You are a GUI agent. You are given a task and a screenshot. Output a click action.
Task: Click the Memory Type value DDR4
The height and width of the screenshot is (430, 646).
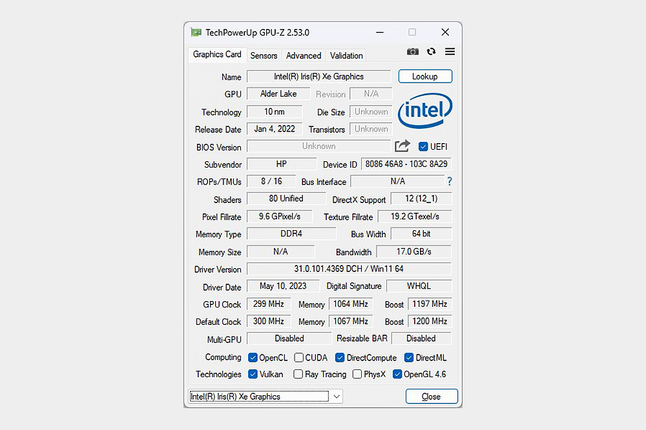click(291, 233)
